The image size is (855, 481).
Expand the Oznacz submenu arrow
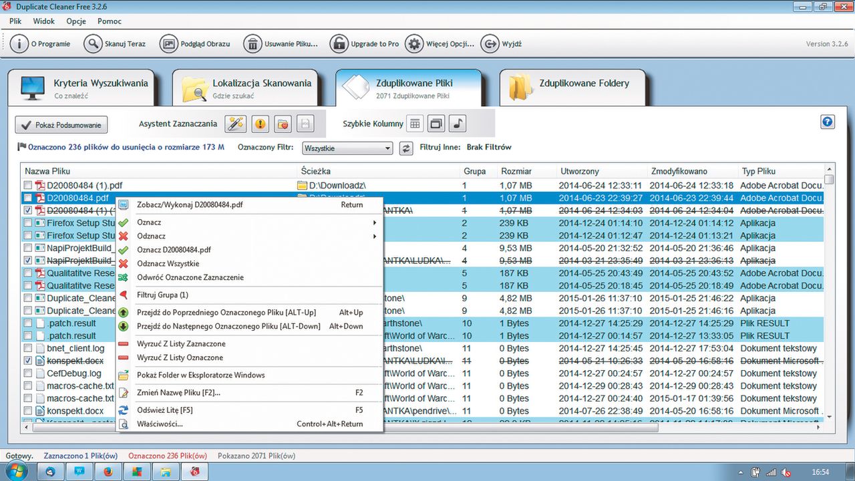tap(374, 222)
